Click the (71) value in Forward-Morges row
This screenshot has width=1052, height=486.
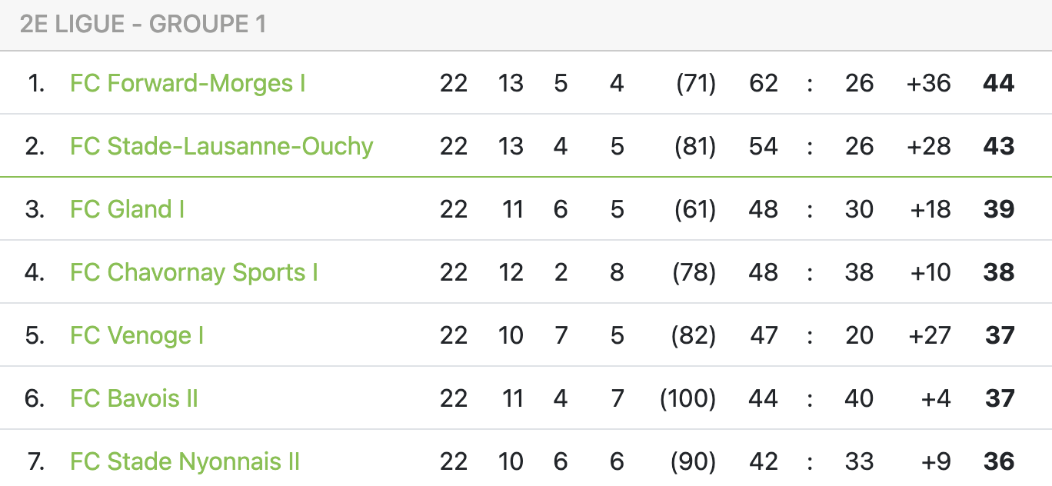point(696,83)
